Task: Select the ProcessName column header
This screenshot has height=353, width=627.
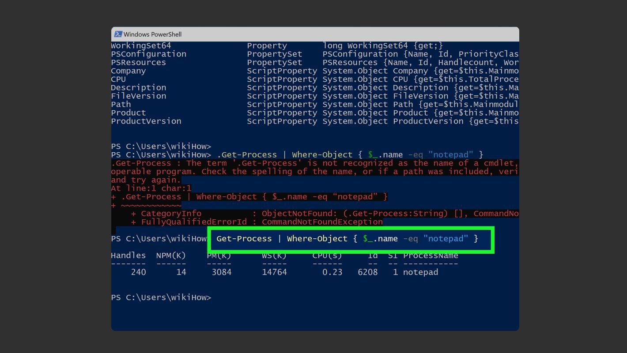Action: (431, 255)
